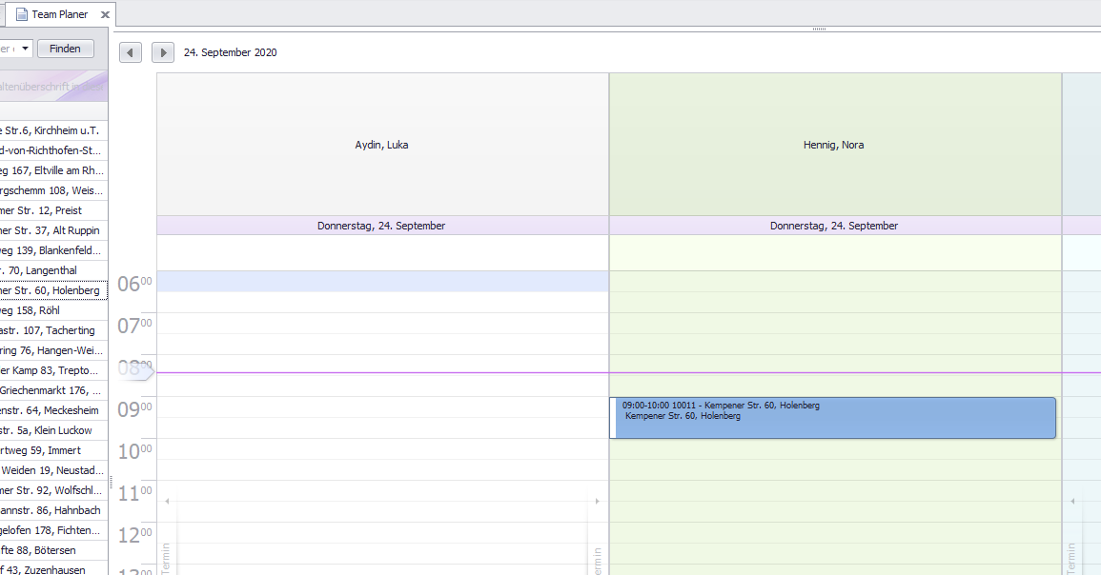
Task: Select the Aydin, Luka resource header
Action: (x=381, y=145)
